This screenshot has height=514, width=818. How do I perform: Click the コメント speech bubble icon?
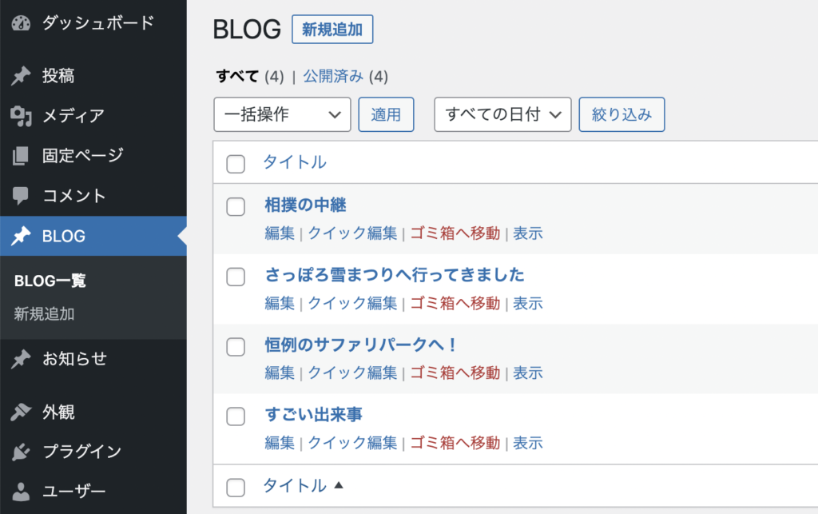tap(21, 195)
